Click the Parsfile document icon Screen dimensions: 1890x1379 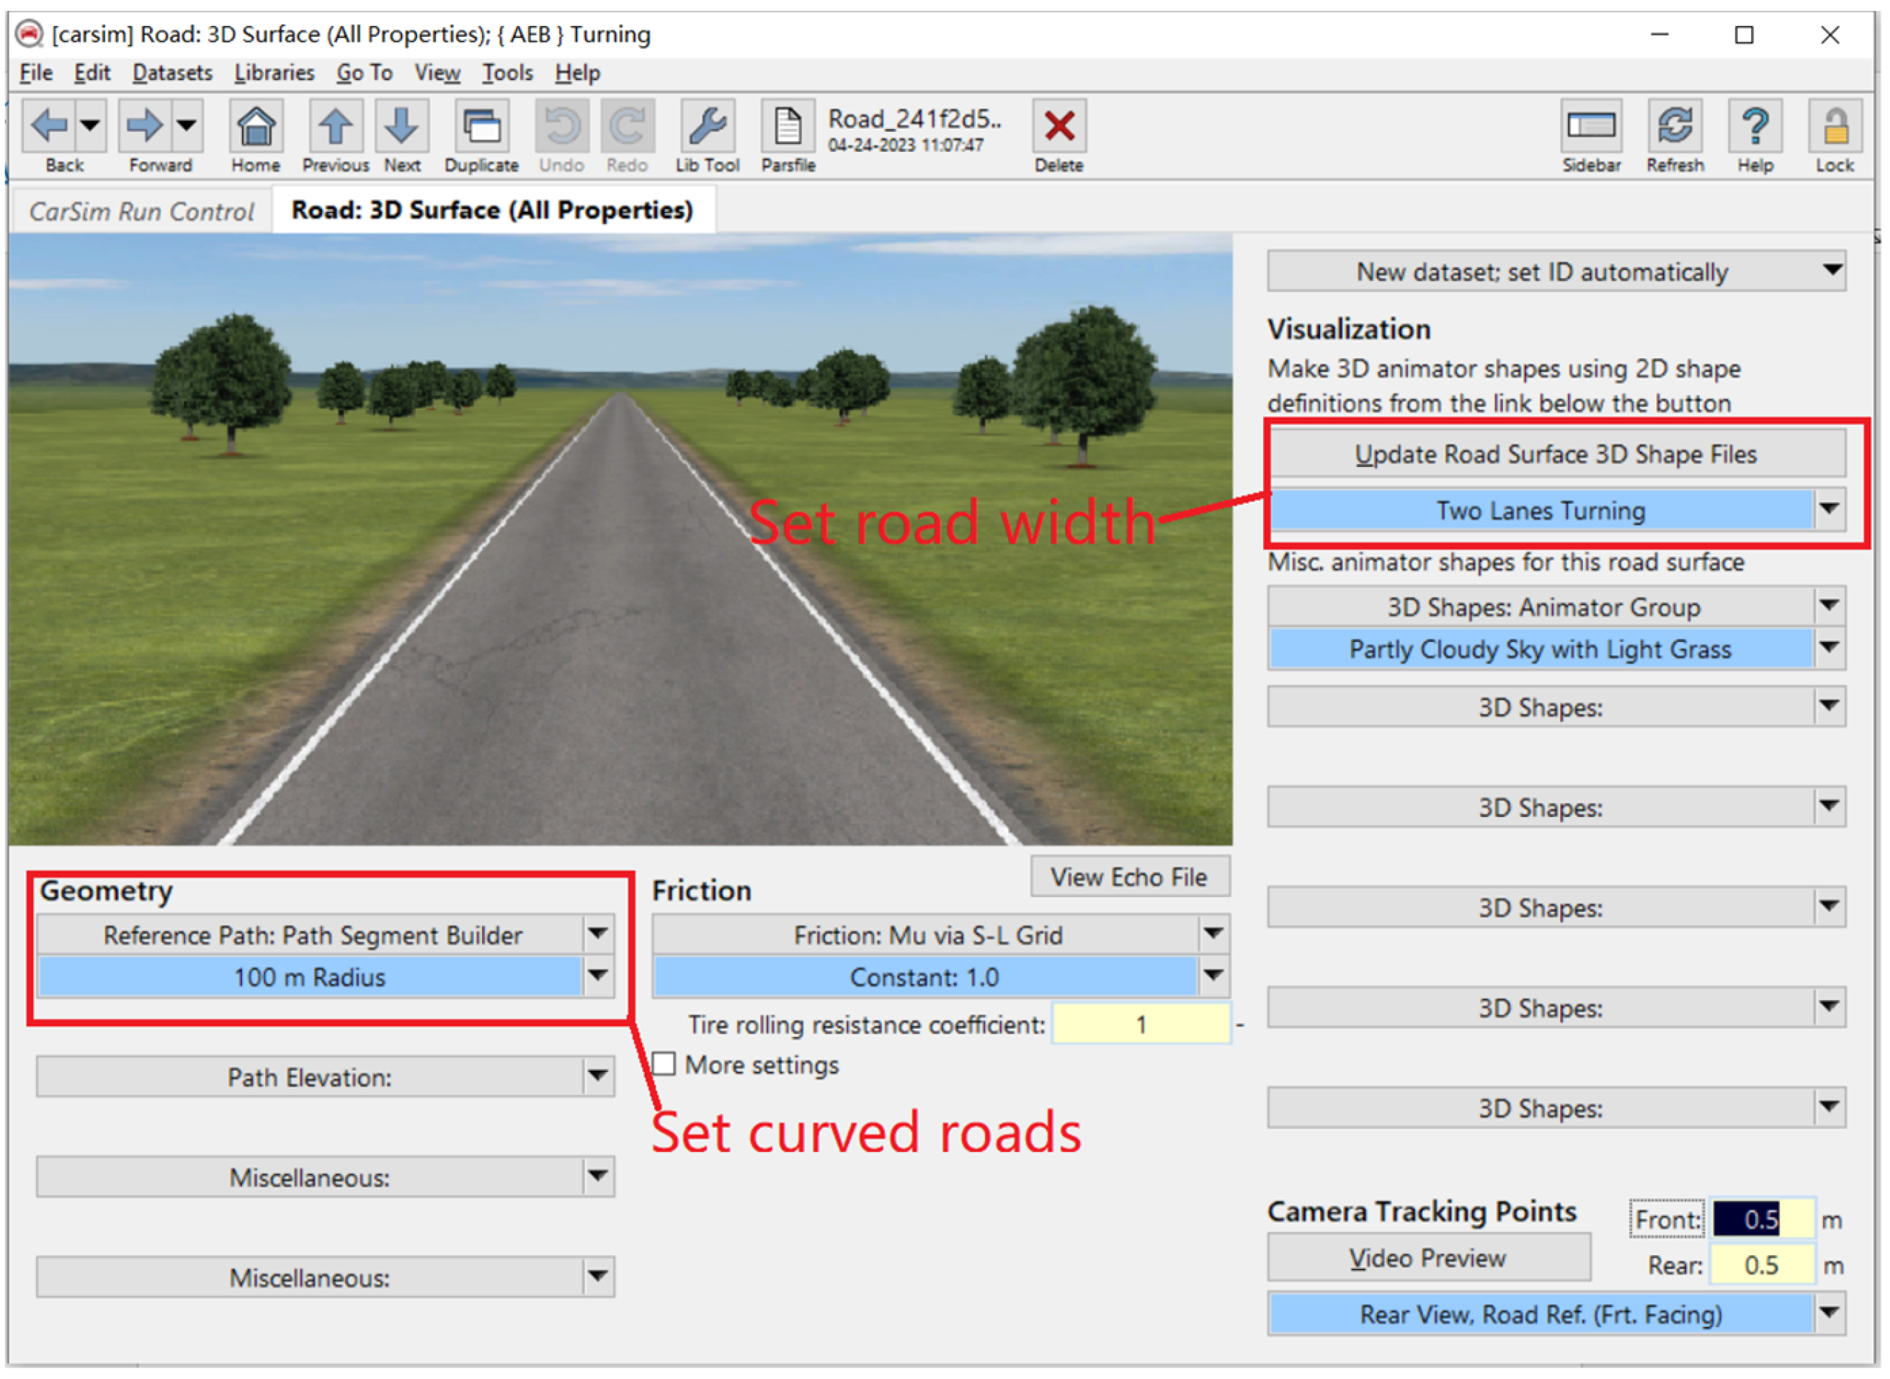(788, 127)
